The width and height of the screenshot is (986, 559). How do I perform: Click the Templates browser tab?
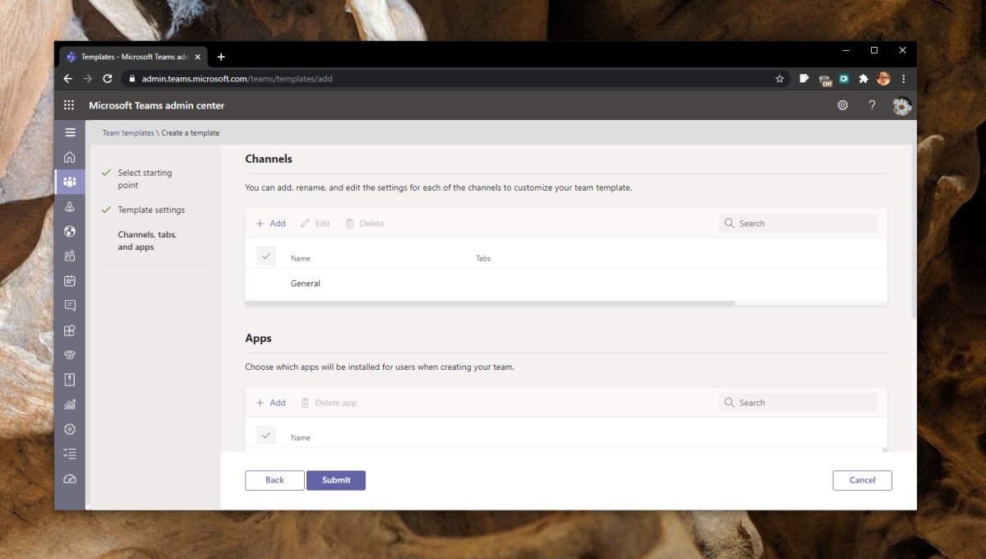(134, 57)
